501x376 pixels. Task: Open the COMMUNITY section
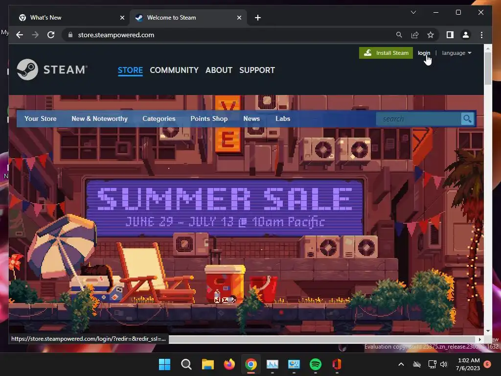coord(174,70)
